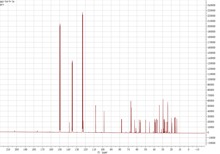Image resolution: width=220 pixels, height=154 pixels.
Task: Click the tallest aliphatic peak near 30 ppm
Action: (x=163, y=116)
